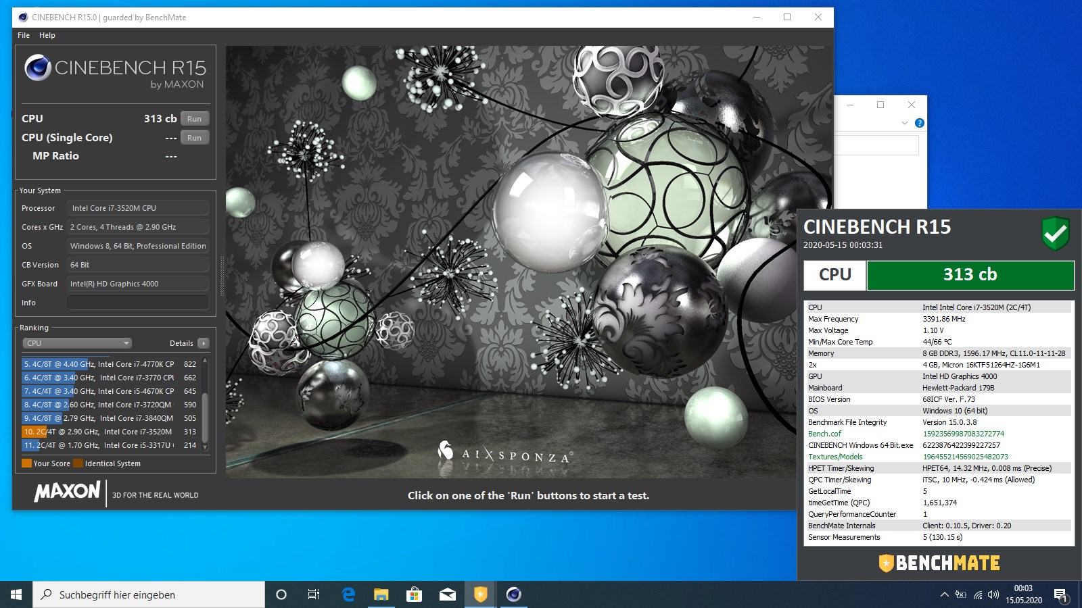
Task: Click the blue help icon in background window
Action: click(919, 123)
